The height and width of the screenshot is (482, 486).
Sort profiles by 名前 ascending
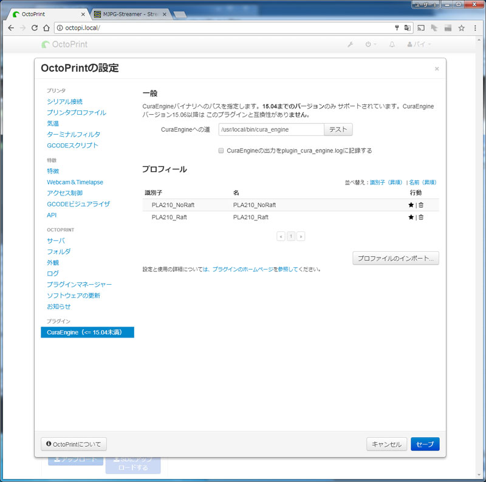click(422, 182)
